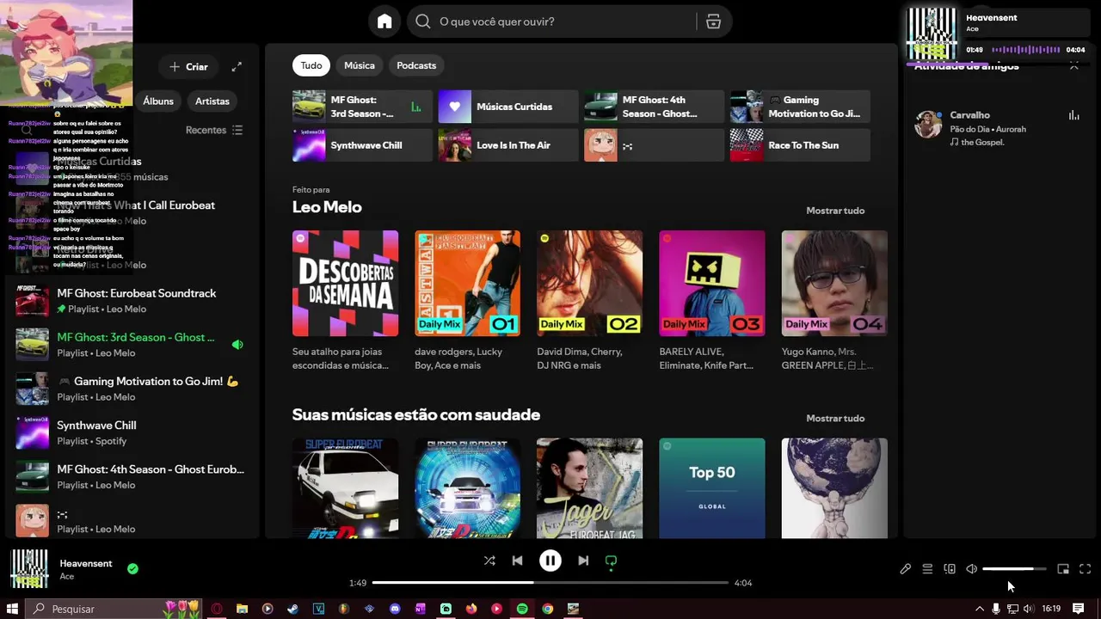
Task: Open Race To The Sun tile
Action: 800,145
